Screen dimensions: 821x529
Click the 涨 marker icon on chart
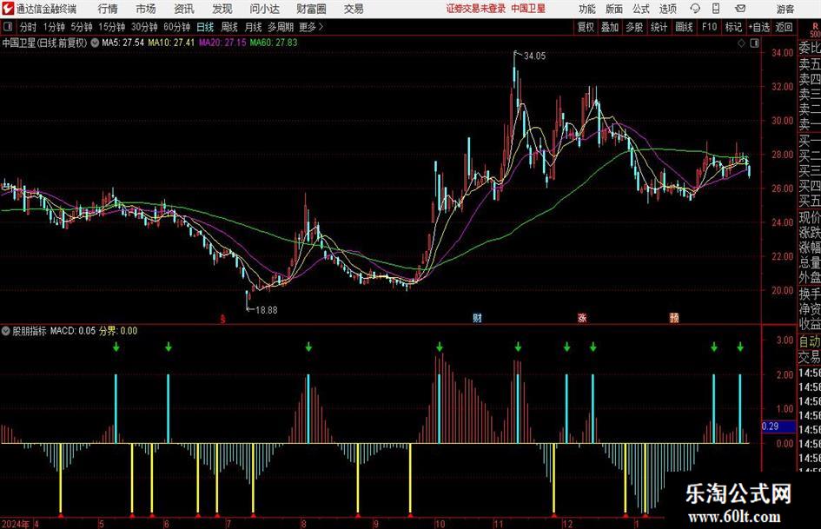tap(582, 318)
